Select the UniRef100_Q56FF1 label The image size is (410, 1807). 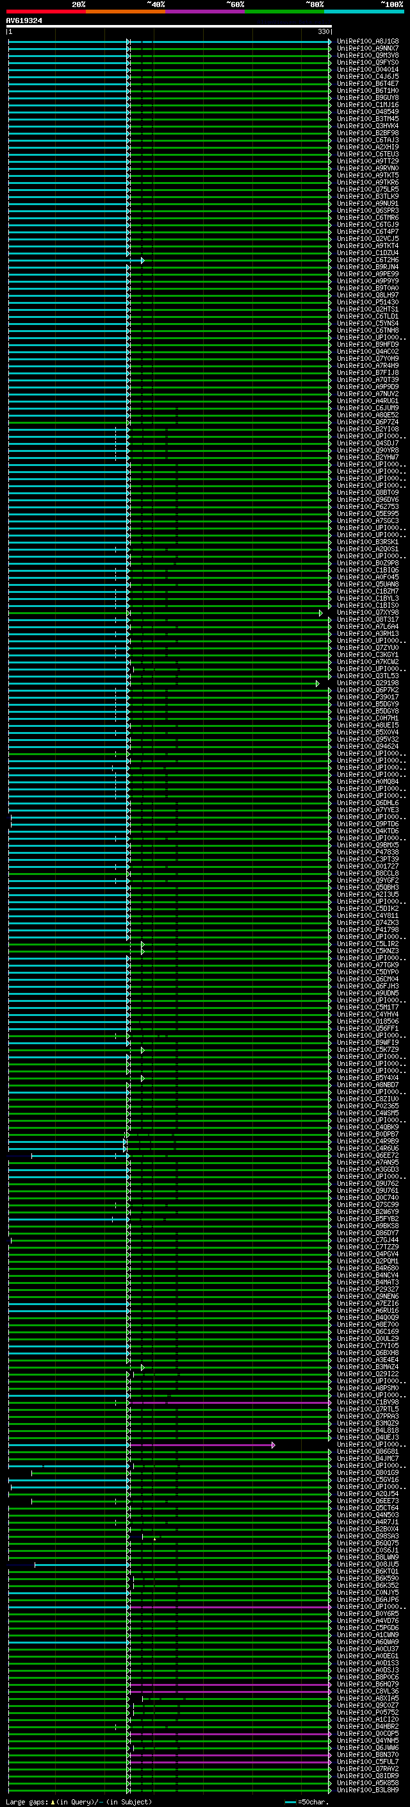pyautogui.click(x=368, y=1028)
